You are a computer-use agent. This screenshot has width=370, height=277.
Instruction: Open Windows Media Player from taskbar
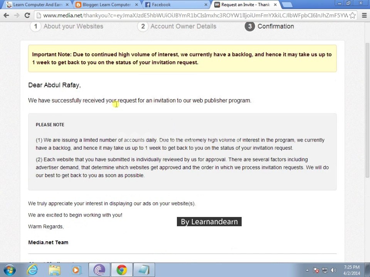pos(76,270)
